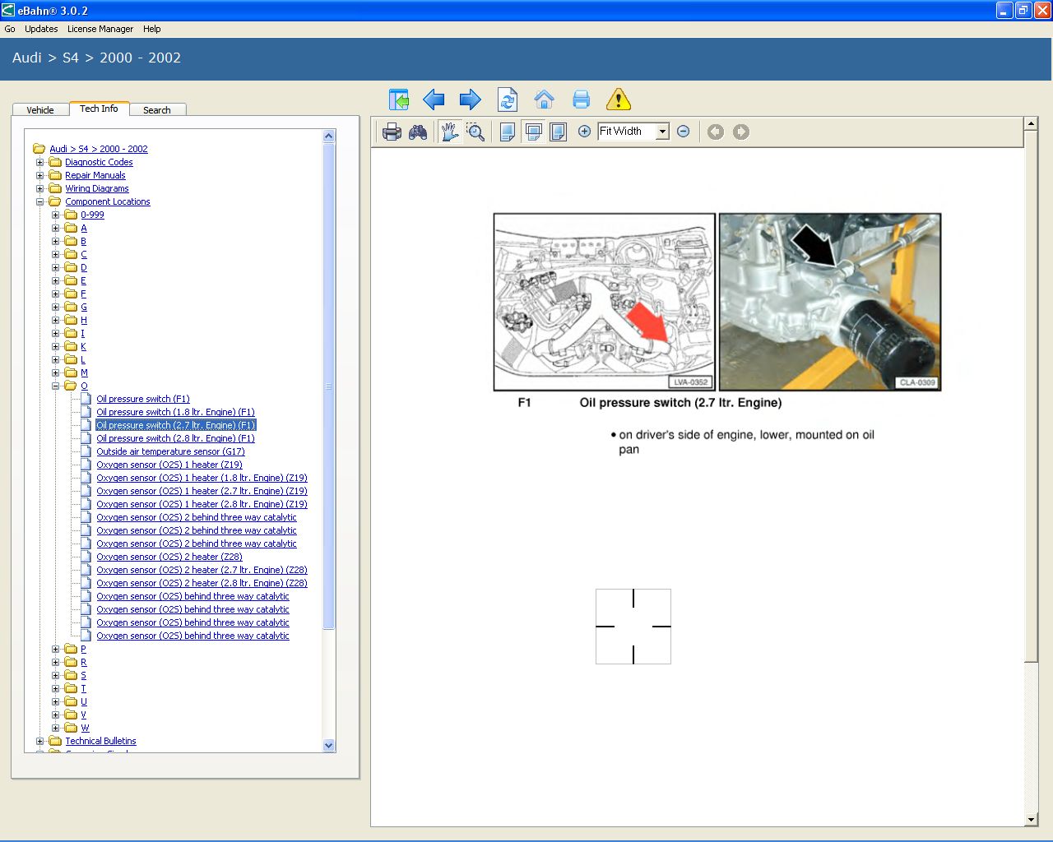Open Outside air temperature sensor (G17)

pos(170,451)
